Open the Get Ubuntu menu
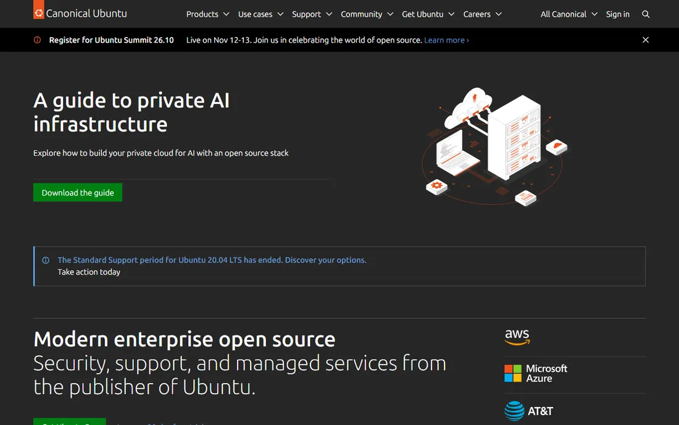Image resolution: width=679 pixels, height=425 pixels. click(x=428, y=14)
